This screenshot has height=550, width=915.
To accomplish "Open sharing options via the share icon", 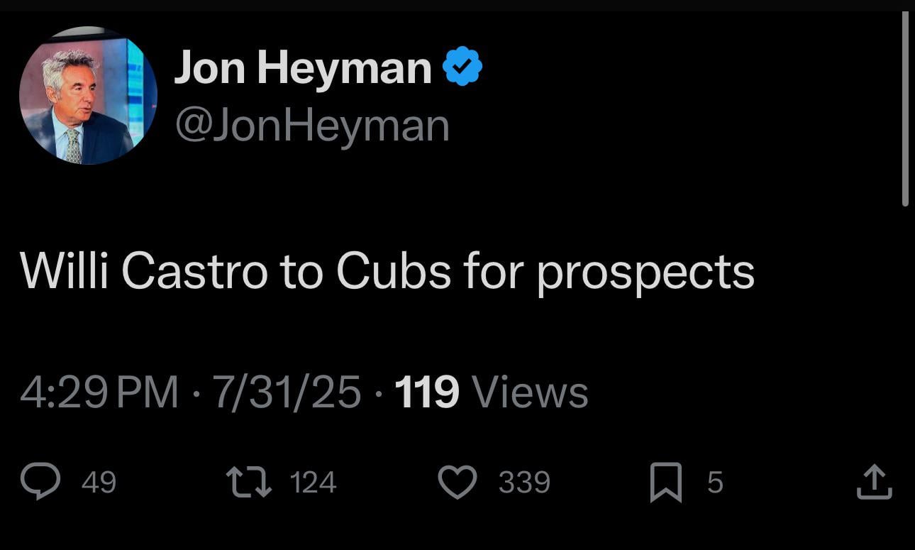I will (x=875, y=481).
